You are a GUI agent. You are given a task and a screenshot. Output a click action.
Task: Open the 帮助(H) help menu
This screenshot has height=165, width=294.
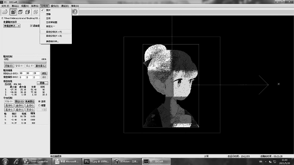point(75,6)
